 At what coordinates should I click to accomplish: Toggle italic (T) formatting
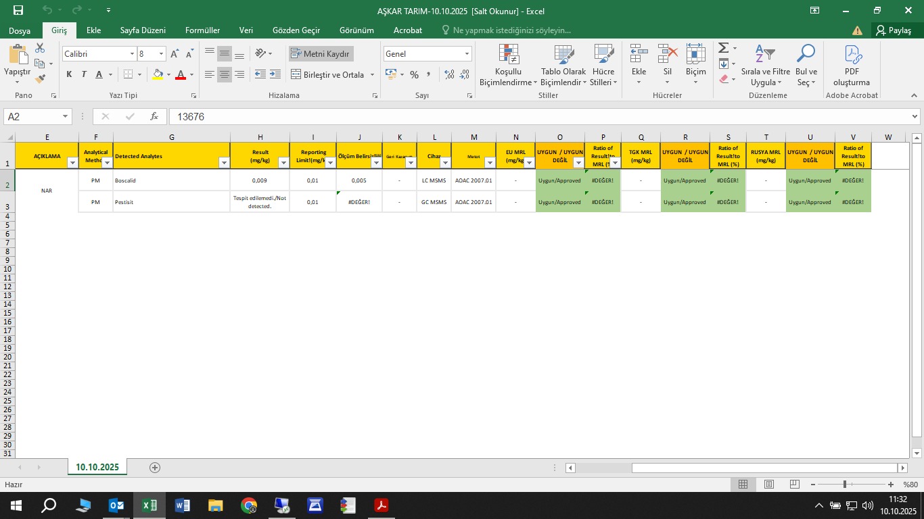tap(84, 74)
